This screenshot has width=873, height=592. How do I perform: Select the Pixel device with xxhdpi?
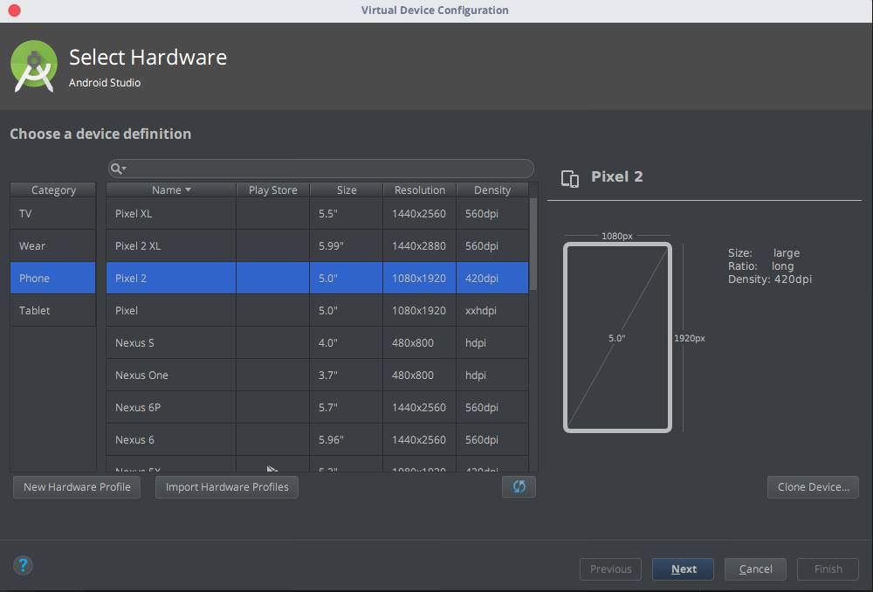tap(318, 310)
